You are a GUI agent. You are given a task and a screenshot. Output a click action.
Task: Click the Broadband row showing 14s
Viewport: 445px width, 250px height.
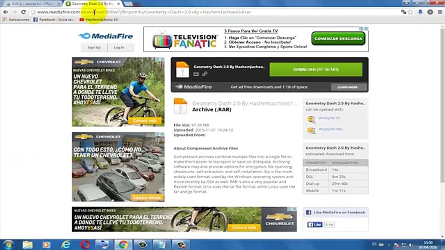335,170
